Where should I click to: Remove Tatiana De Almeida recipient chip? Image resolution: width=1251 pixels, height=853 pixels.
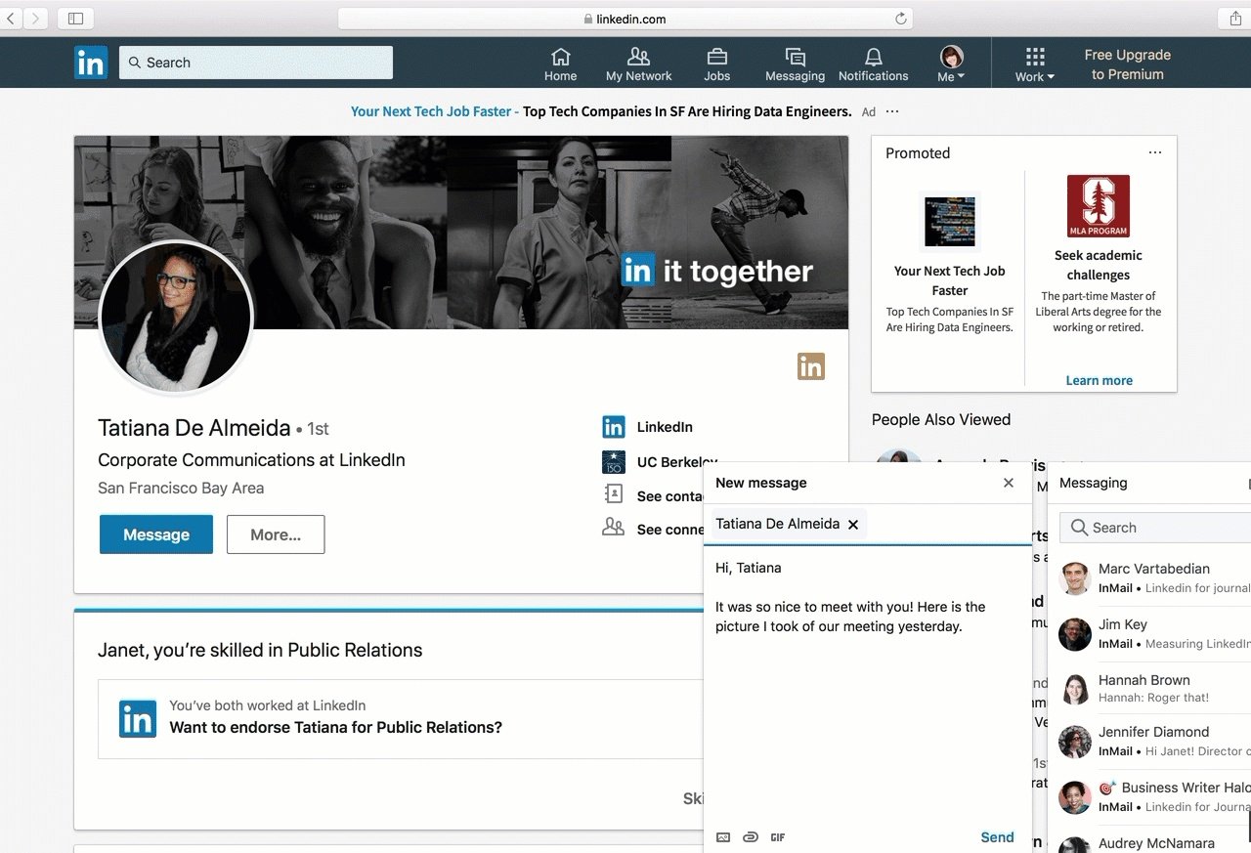tap(853, 525)
